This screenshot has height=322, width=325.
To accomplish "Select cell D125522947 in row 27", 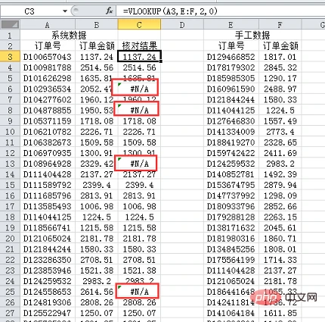I will point(48,313).
